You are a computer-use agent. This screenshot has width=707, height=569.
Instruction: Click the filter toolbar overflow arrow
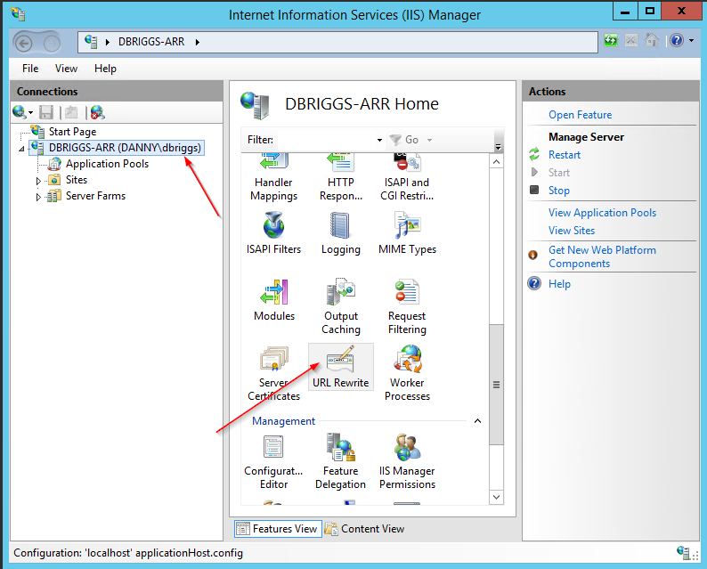click(499, 147)
